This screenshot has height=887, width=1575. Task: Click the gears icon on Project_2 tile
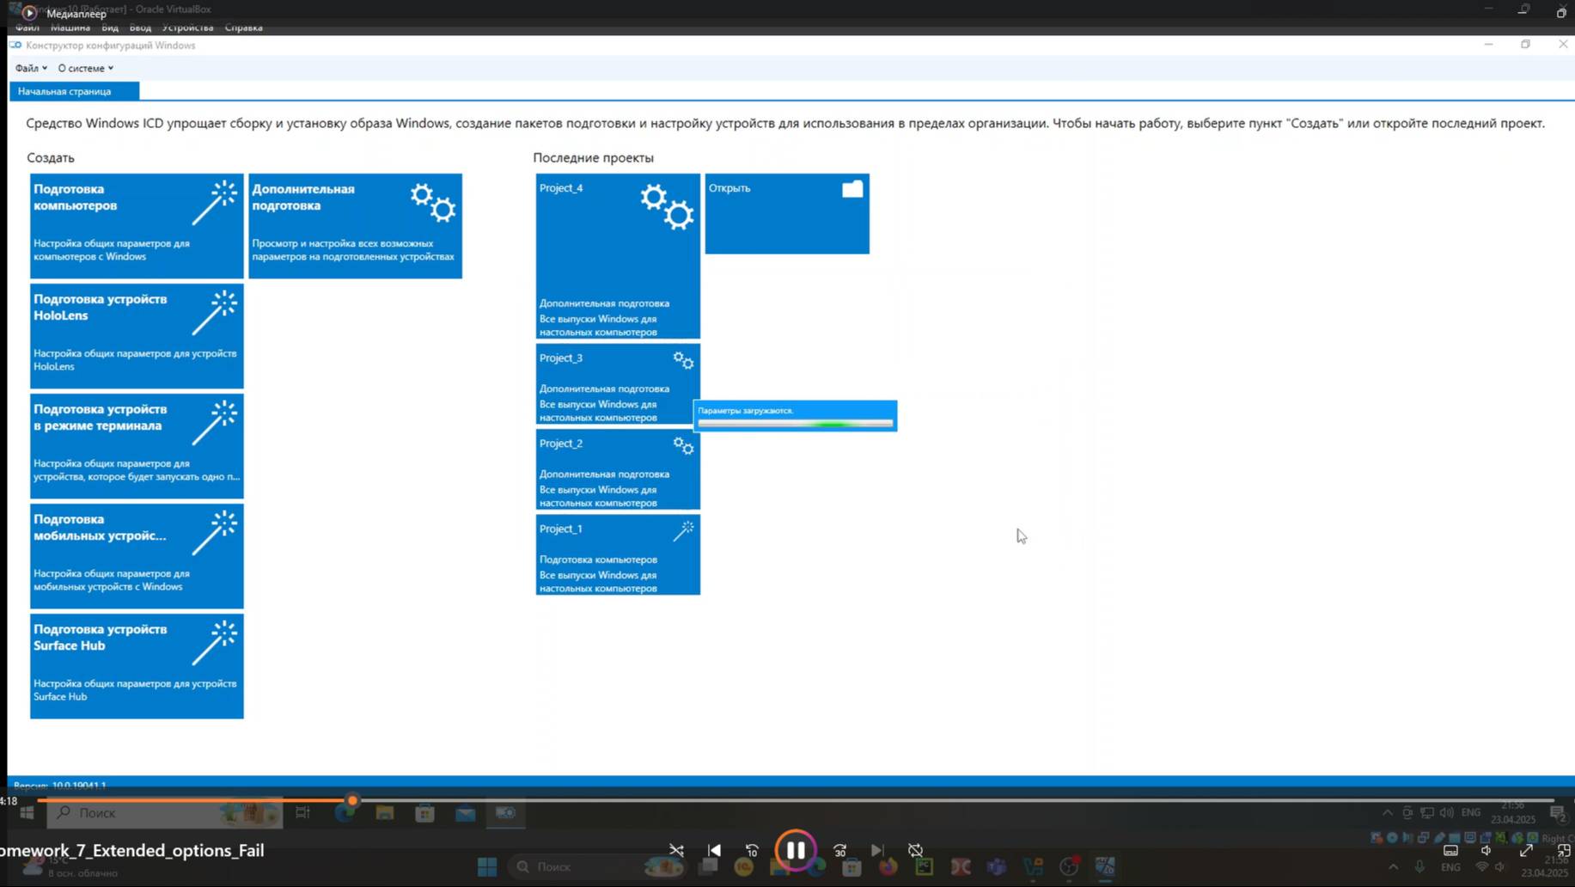tap(683, 445)
